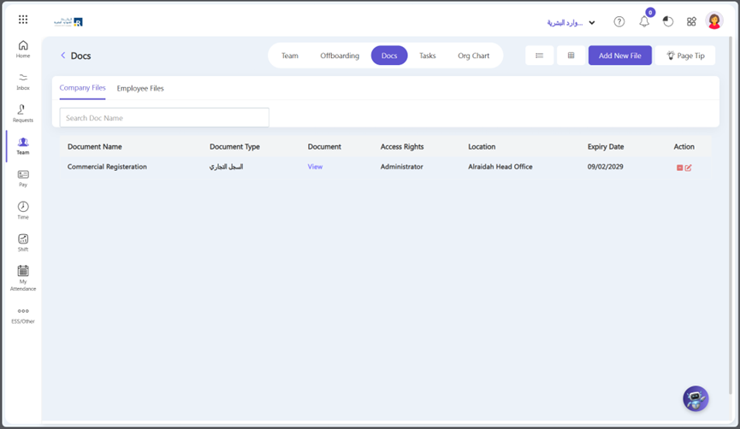
Task: Open Requests from the sidebar
Action: pos(23,114)
